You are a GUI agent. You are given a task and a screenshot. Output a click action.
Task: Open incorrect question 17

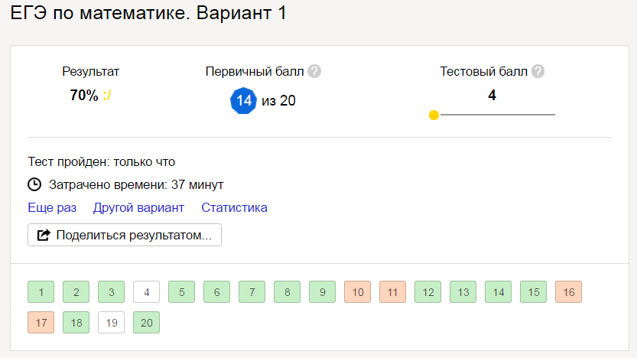click(41, 323)
